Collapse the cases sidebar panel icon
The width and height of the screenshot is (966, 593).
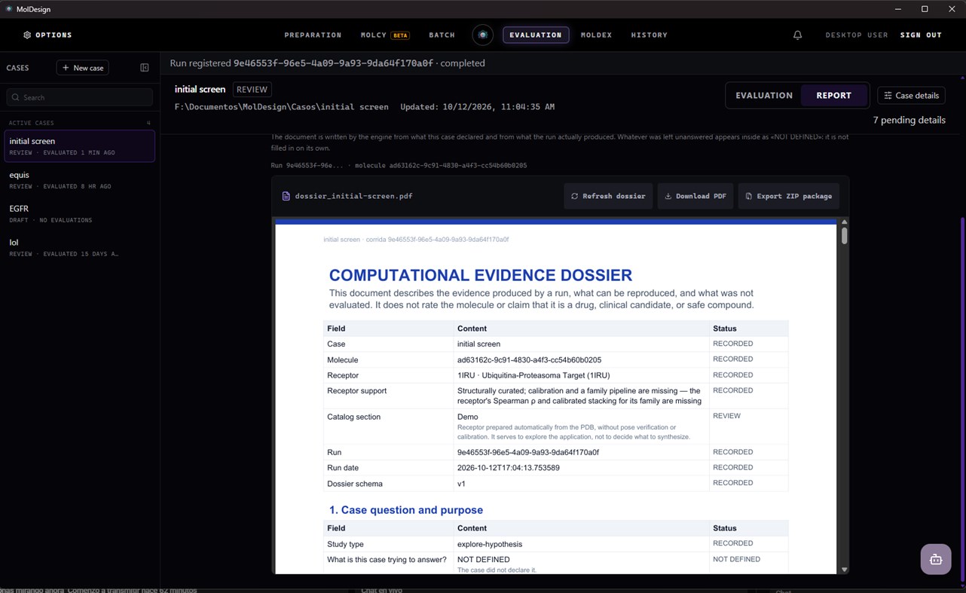[145, 68]
